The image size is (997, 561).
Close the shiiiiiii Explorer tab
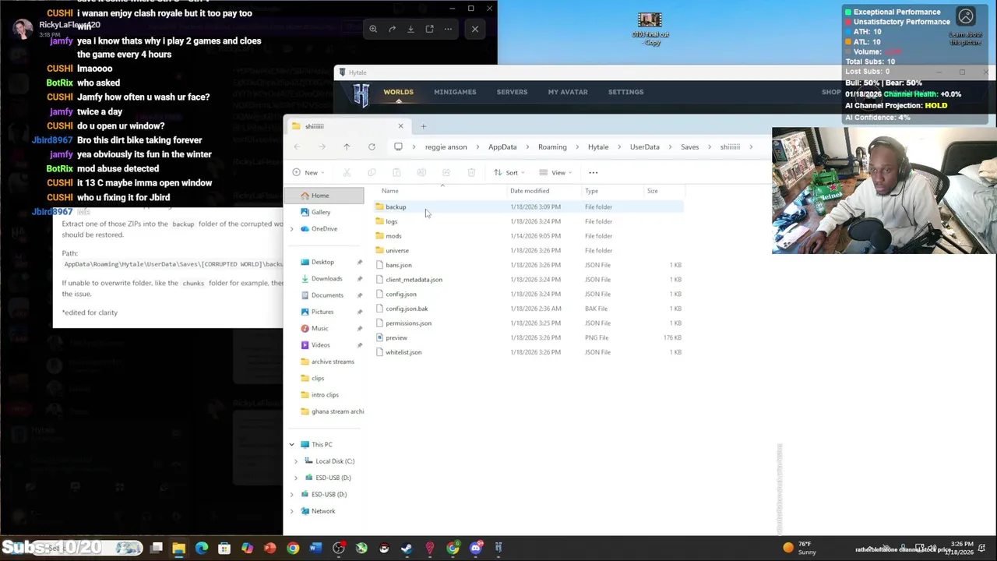(400, 126)
